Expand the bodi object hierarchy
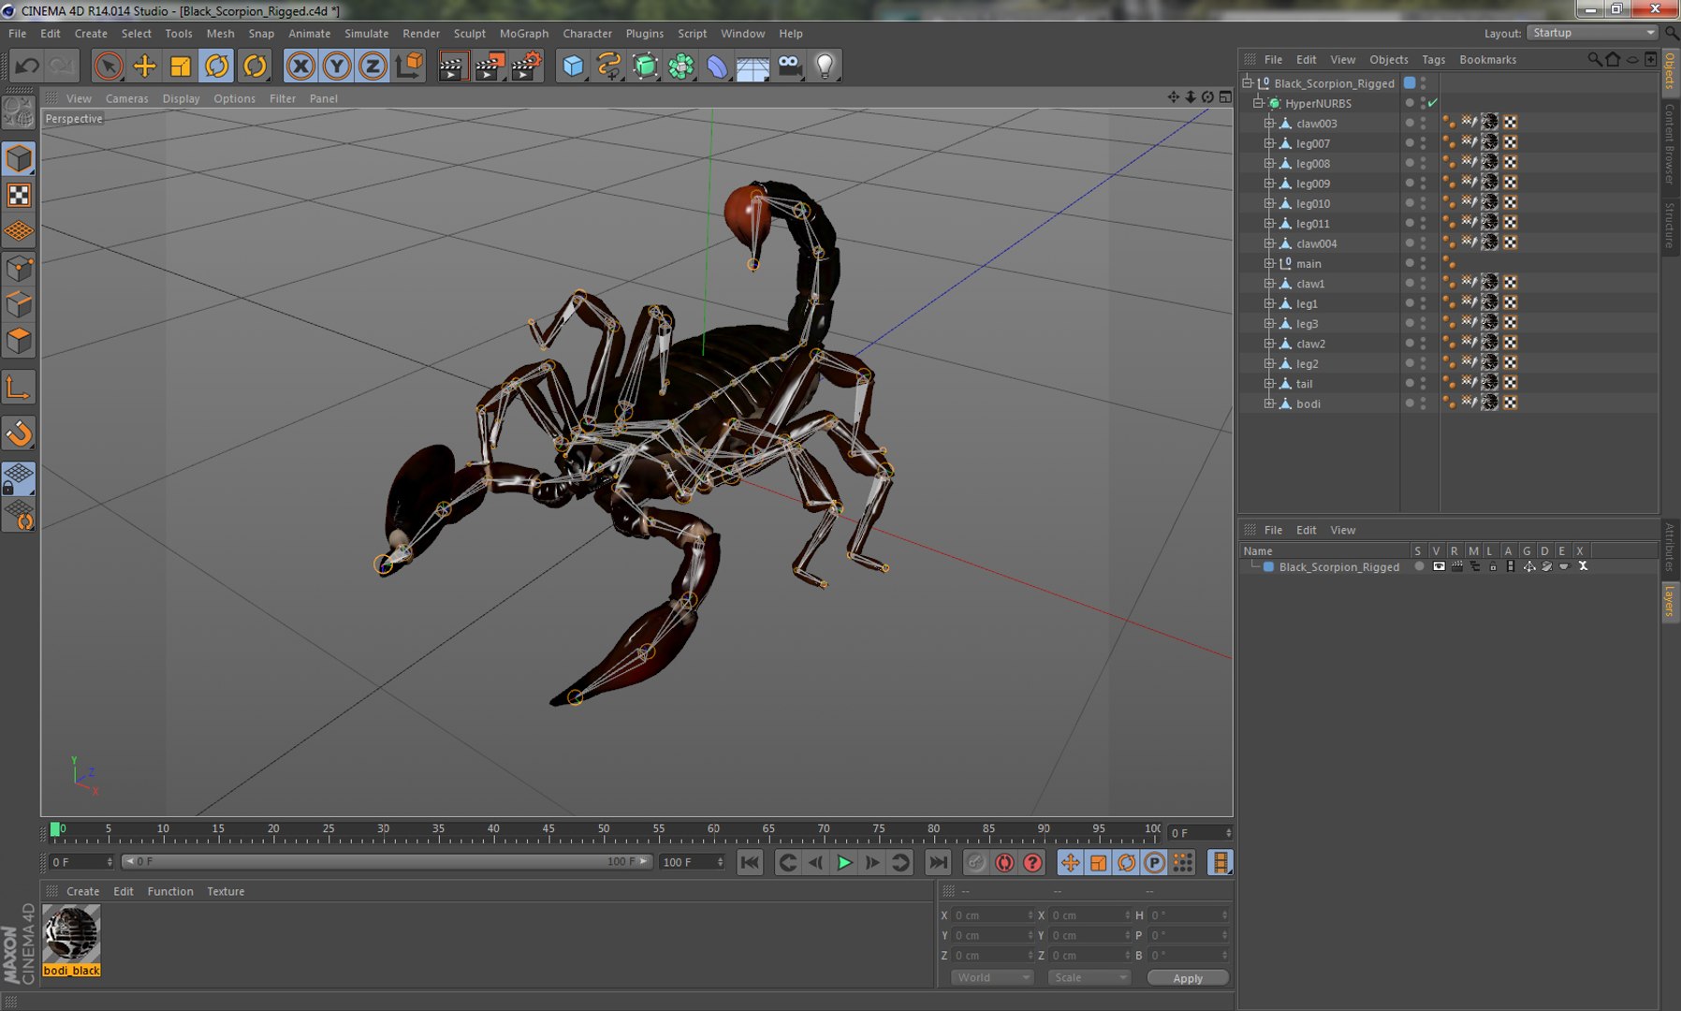The width and height of the screenshot is (1681, 1011). [1269, 403]
